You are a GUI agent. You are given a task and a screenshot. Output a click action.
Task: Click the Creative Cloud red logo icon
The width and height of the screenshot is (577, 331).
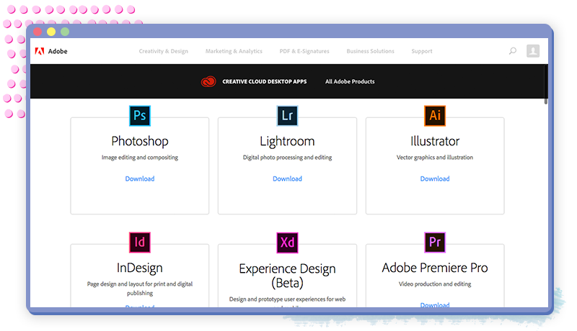208,81
